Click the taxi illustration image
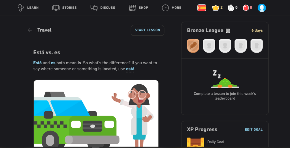This screenshot has height=148, width=290. (96, 113)
